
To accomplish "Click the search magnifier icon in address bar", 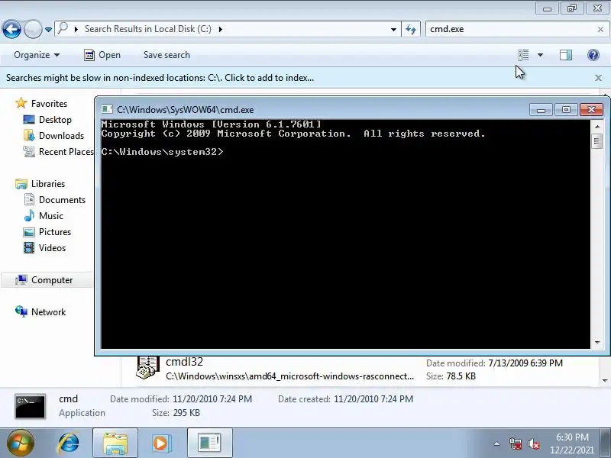I will (63, 28).
